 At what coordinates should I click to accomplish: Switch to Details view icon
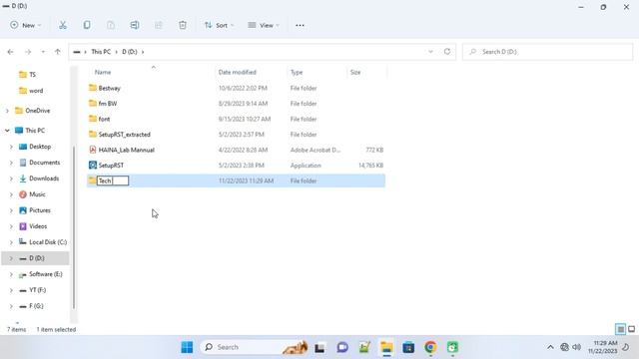pyautogui.click(x=620, y=329)
